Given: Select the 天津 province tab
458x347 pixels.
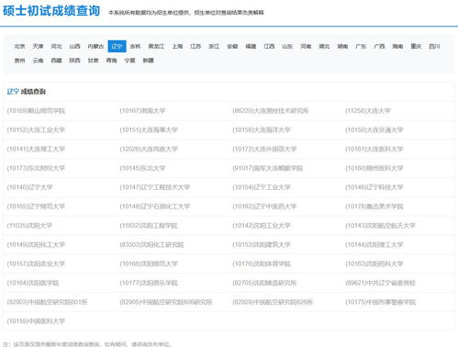Looking at the screenshot, I should (x=38, y=46).
